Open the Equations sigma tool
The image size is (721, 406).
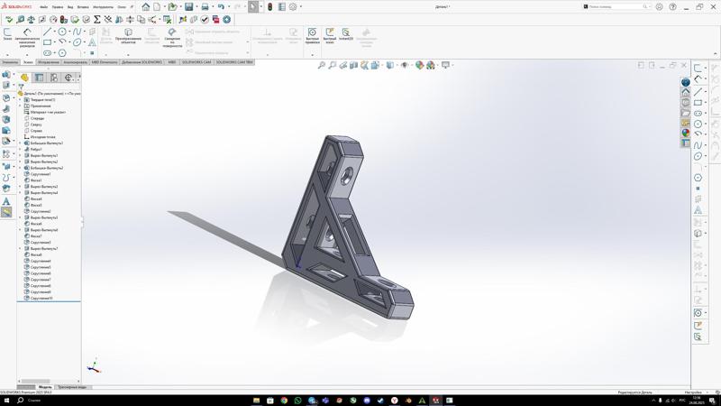click(x=97, y=19)
